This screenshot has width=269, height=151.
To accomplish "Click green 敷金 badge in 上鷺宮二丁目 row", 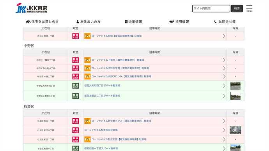I will (x=76, y=96).
